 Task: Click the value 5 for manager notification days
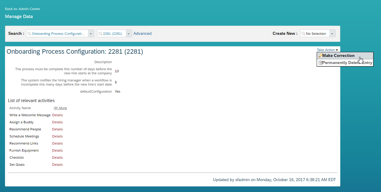[x=116, y=82]
